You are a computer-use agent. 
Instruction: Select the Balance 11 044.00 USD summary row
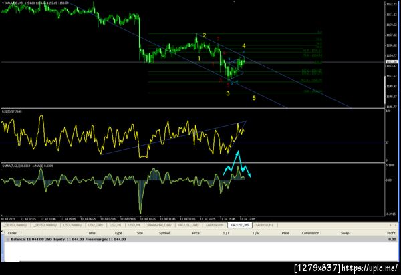[200, 239]
